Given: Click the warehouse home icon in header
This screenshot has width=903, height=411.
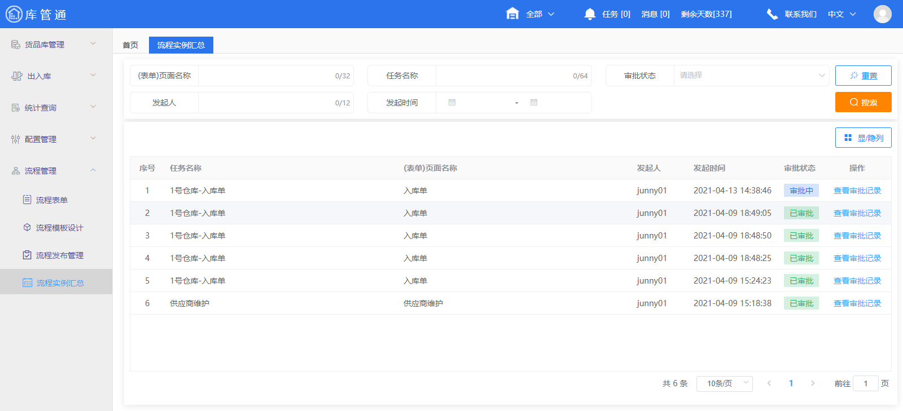Looking at the screenshot, I should coord(512,14).
